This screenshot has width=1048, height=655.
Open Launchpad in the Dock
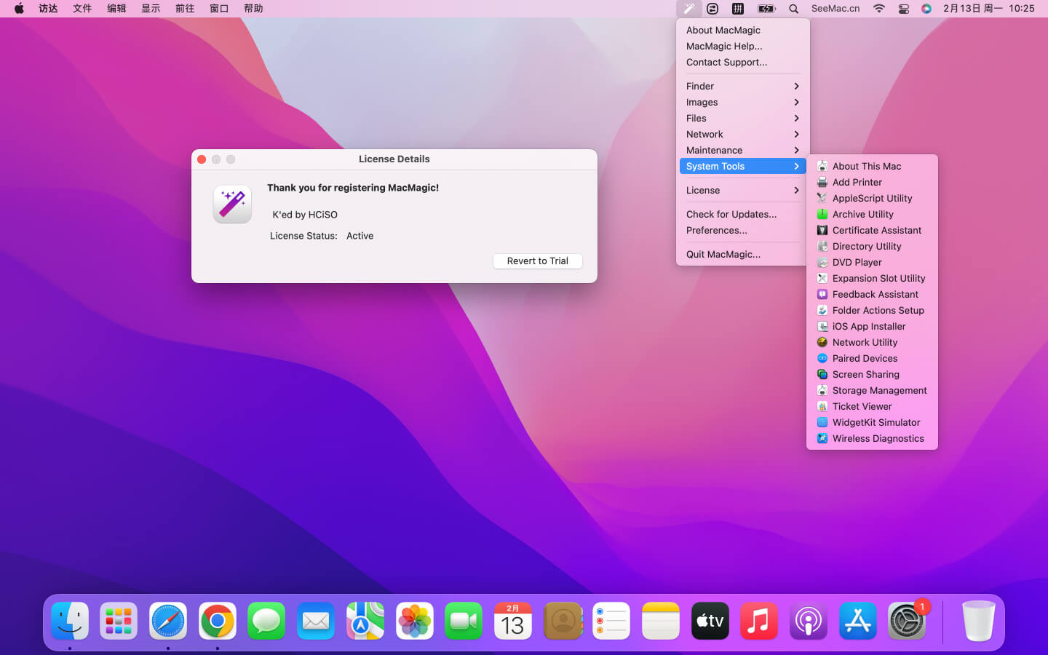[x=119, y=622]
